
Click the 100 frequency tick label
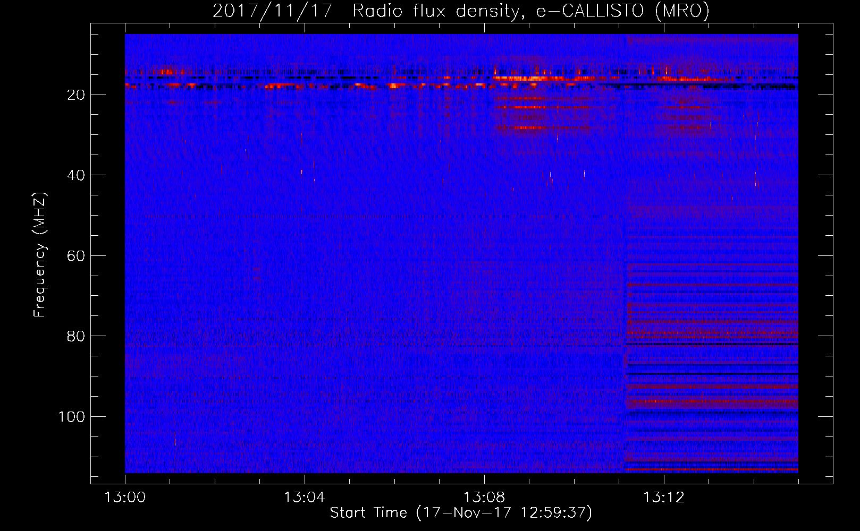[72, 417]
